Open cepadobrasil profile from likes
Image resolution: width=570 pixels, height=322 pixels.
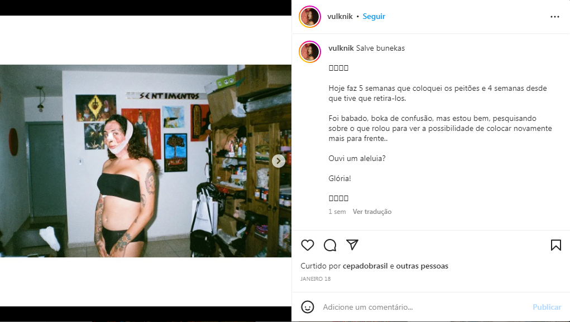click(365, 266)
